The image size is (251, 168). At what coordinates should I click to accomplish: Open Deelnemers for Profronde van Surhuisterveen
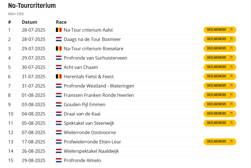pos(220,58)
